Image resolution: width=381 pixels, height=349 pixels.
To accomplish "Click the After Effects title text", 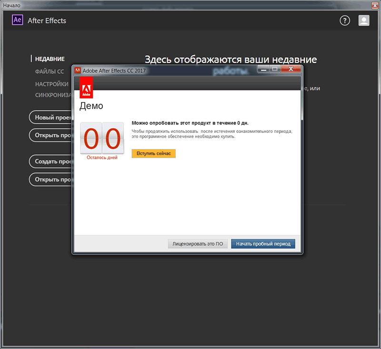I will (47, 20).
